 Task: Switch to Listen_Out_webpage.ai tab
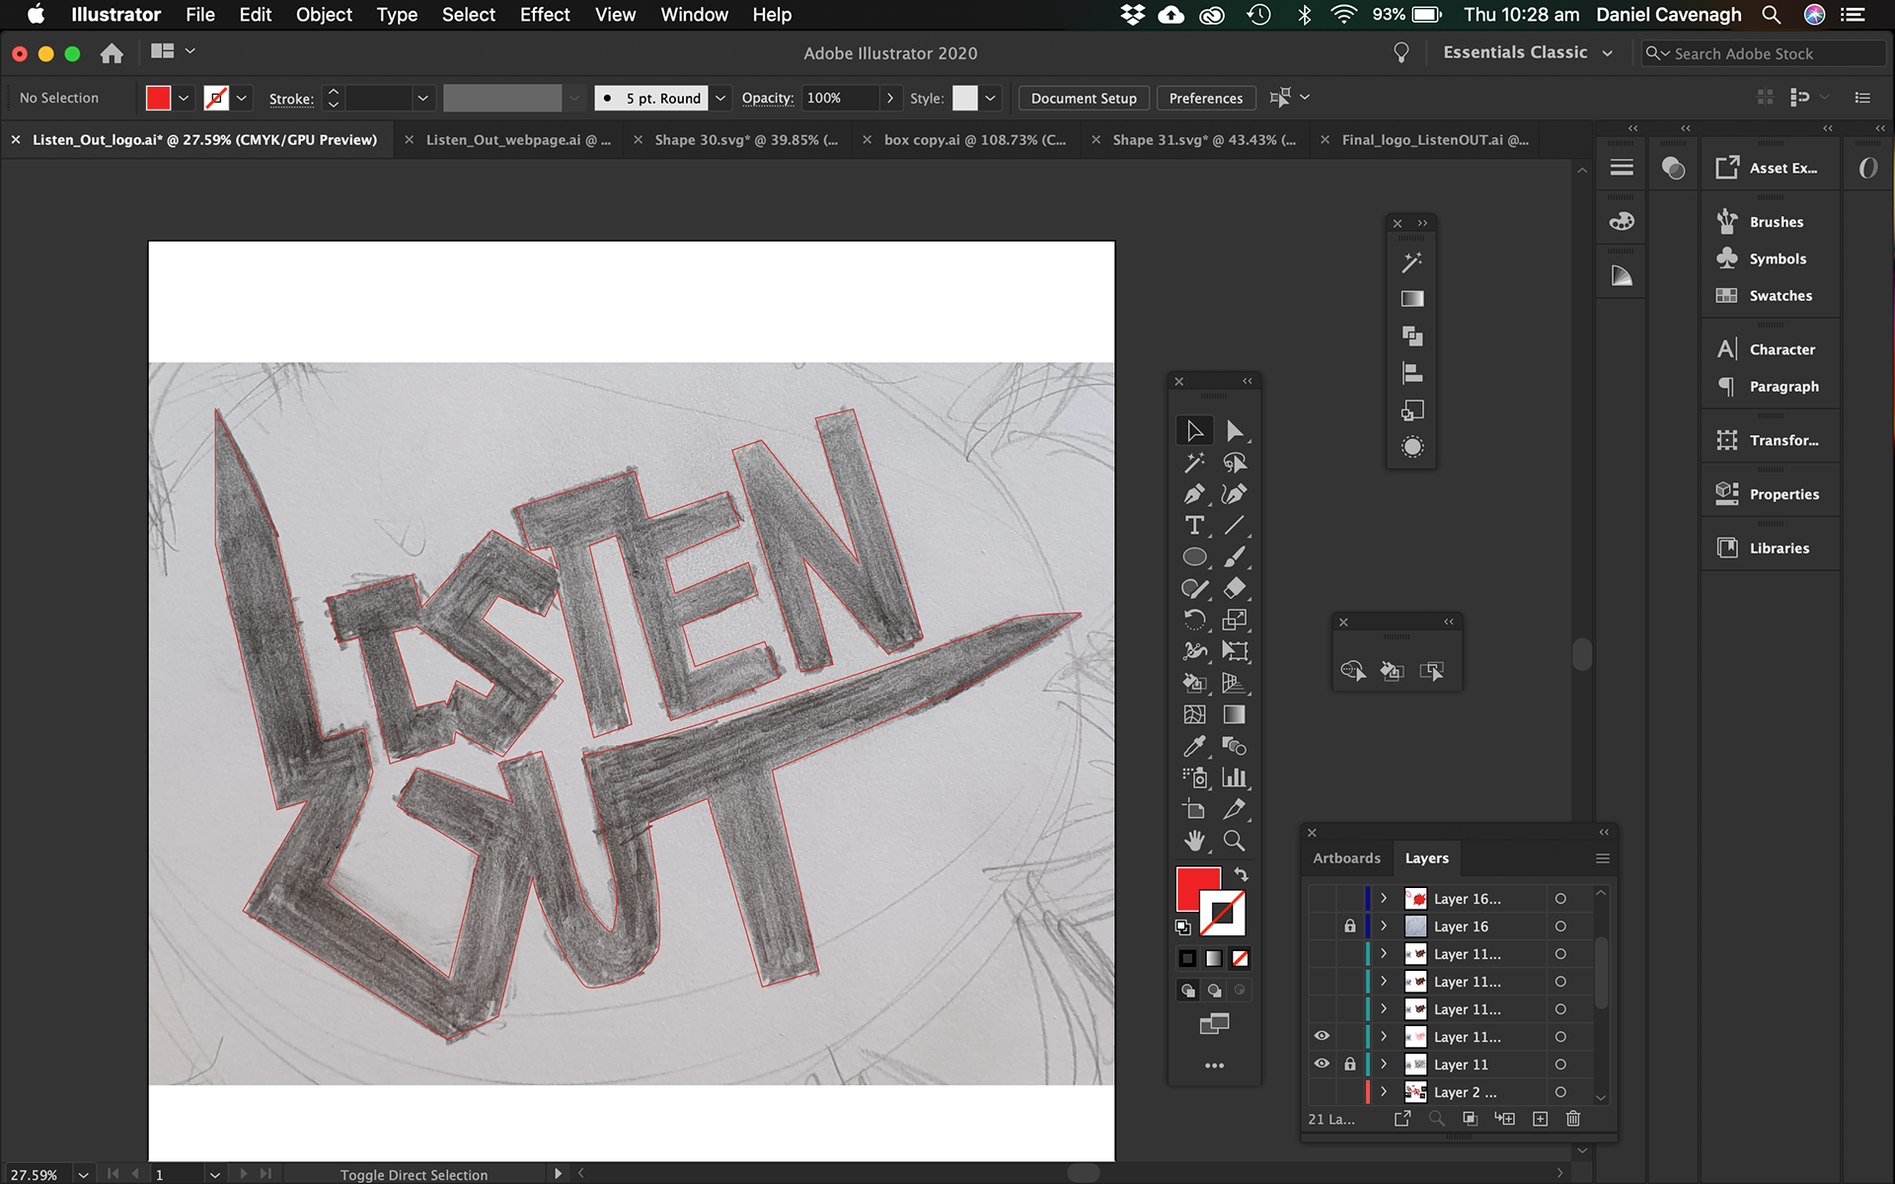(x=517, y=140)
